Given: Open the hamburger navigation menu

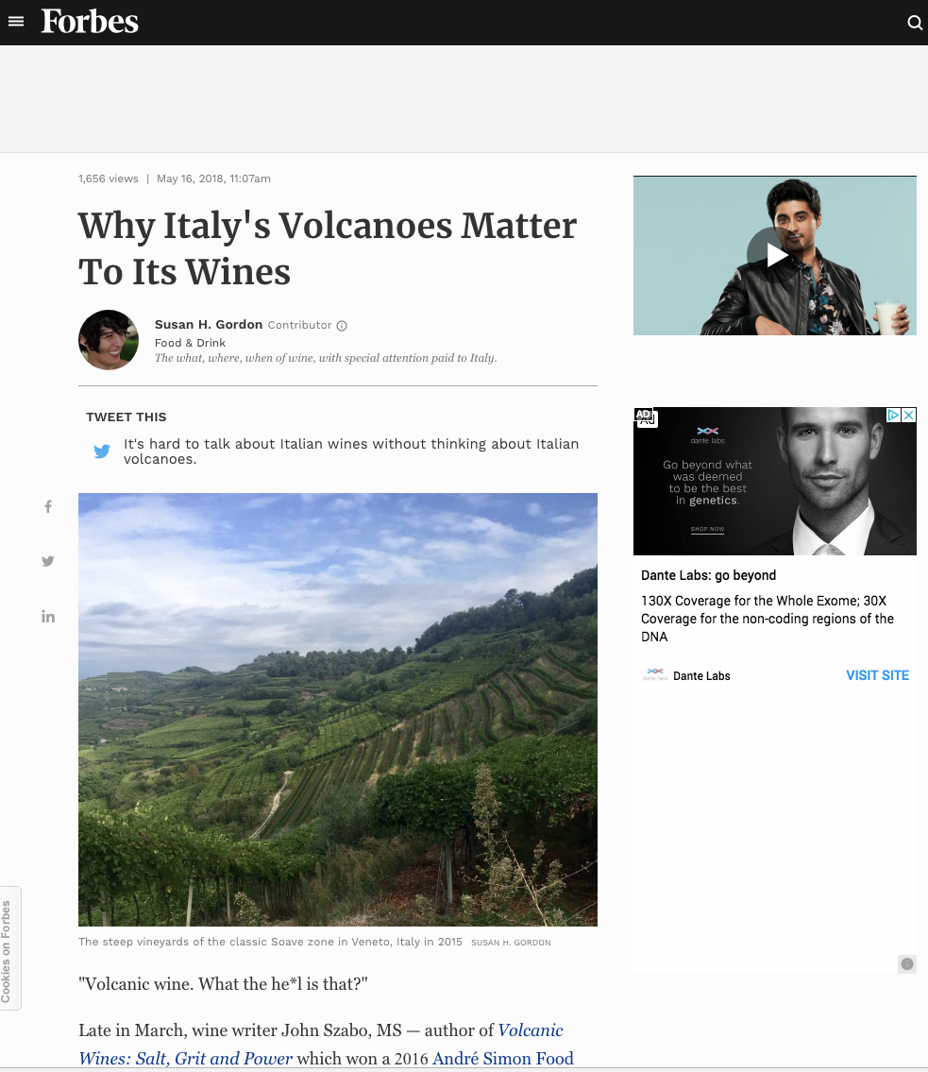Looking at the screenshot, I should (x=16, y=22).
